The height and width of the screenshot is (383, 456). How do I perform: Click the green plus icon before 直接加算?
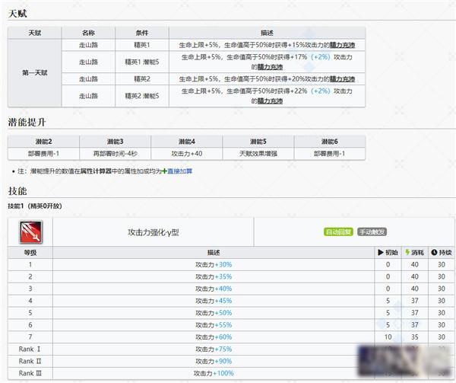point(164,171)
